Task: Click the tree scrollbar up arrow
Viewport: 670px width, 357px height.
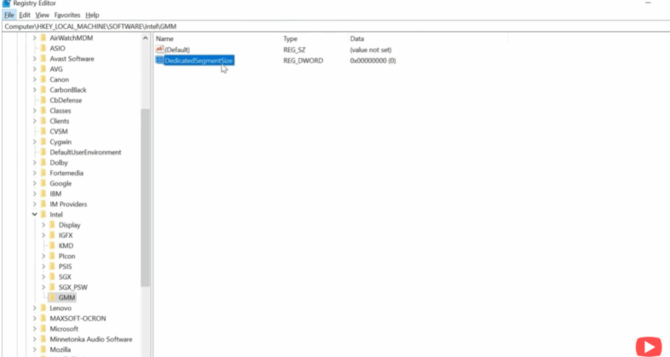Action: point(145,38)
